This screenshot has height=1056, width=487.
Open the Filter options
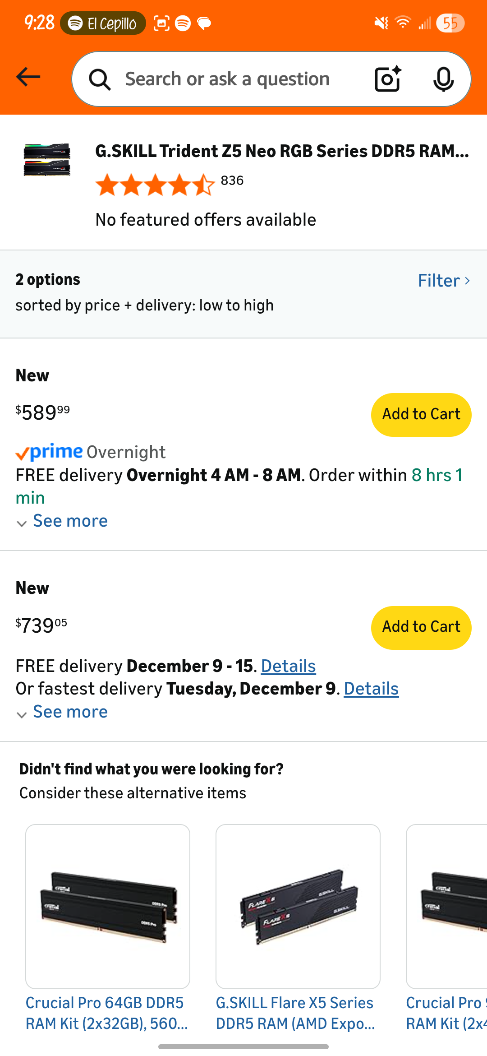tap(444, 281)
